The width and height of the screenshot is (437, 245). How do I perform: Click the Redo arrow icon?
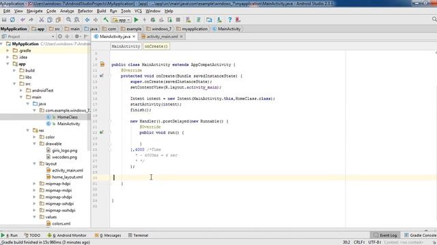click(x=31, y=20)
